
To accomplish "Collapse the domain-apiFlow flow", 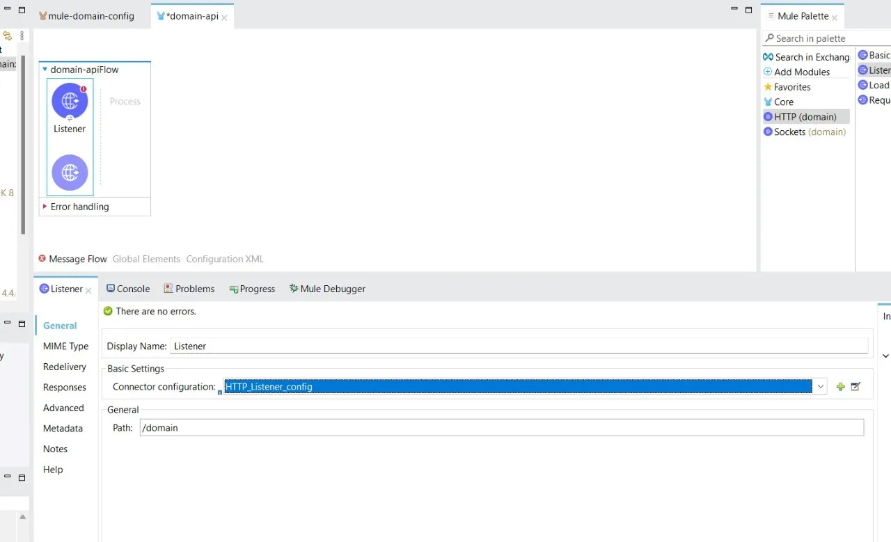I will [45, 70].
